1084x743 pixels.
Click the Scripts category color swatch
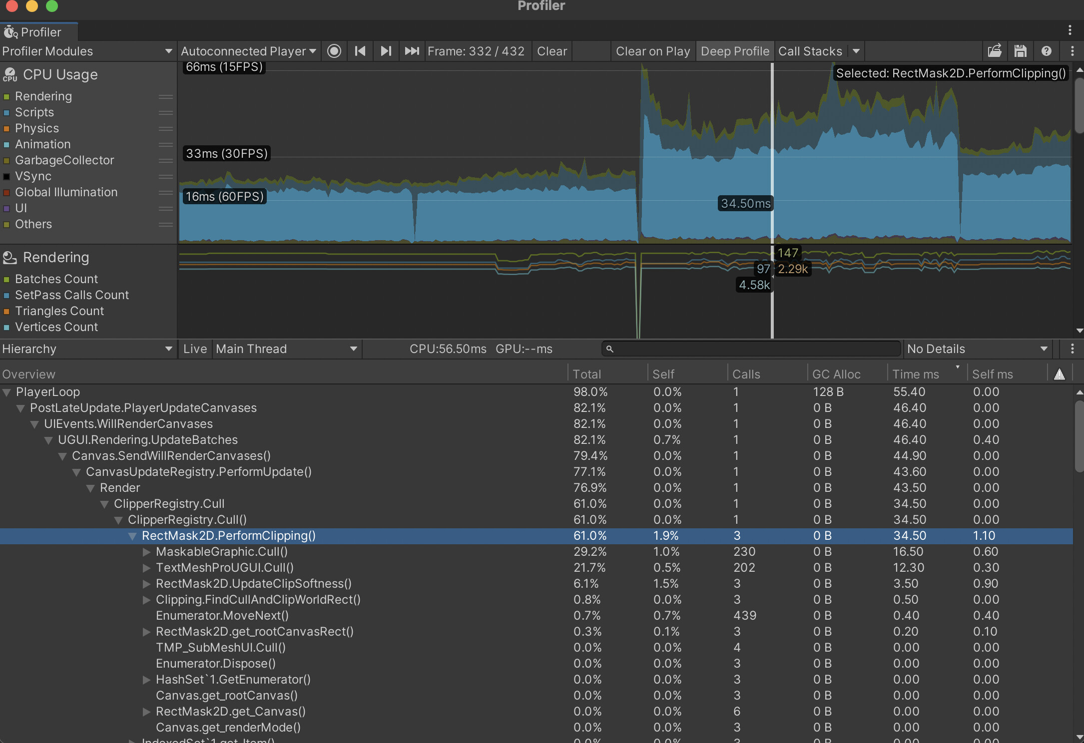point(6,113)
